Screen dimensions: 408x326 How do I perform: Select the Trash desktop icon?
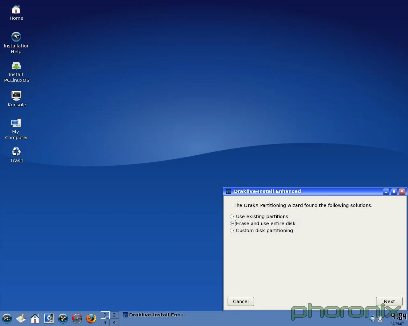point(17,155)
